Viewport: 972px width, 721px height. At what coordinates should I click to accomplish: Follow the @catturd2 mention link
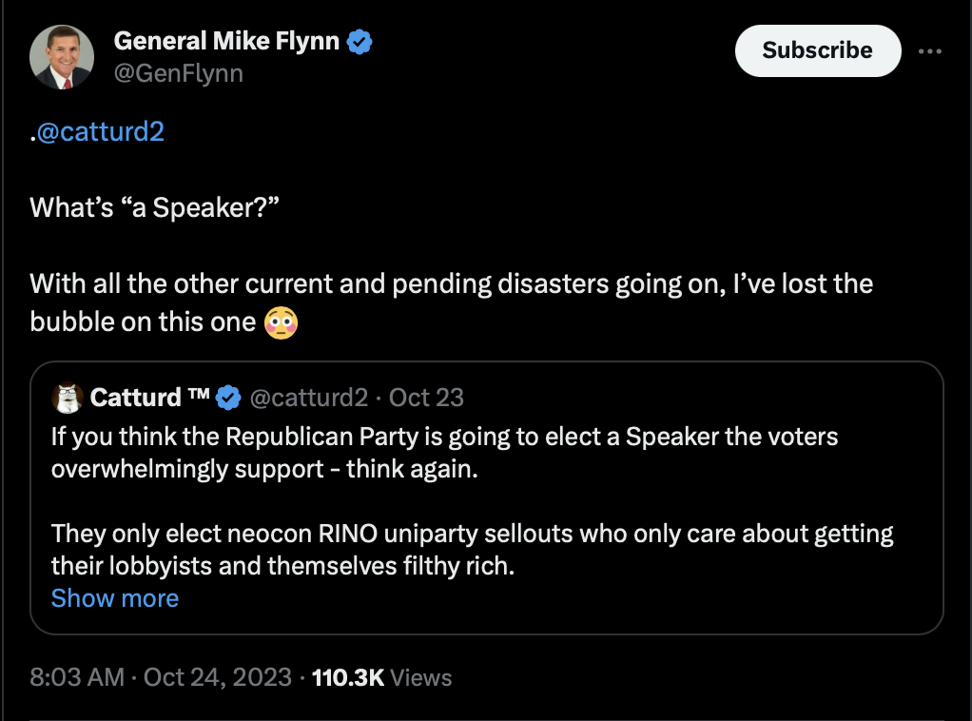tap(101, 131)
